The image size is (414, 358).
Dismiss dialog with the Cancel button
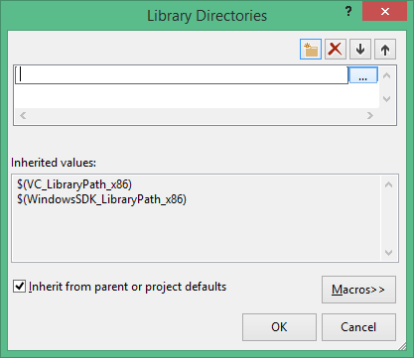click(x=358, y=327)
